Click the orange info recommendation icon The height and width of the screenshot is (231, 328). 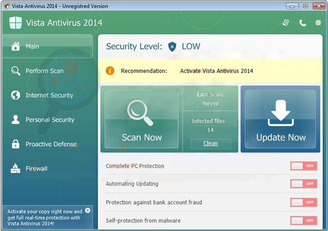point(110,71)
